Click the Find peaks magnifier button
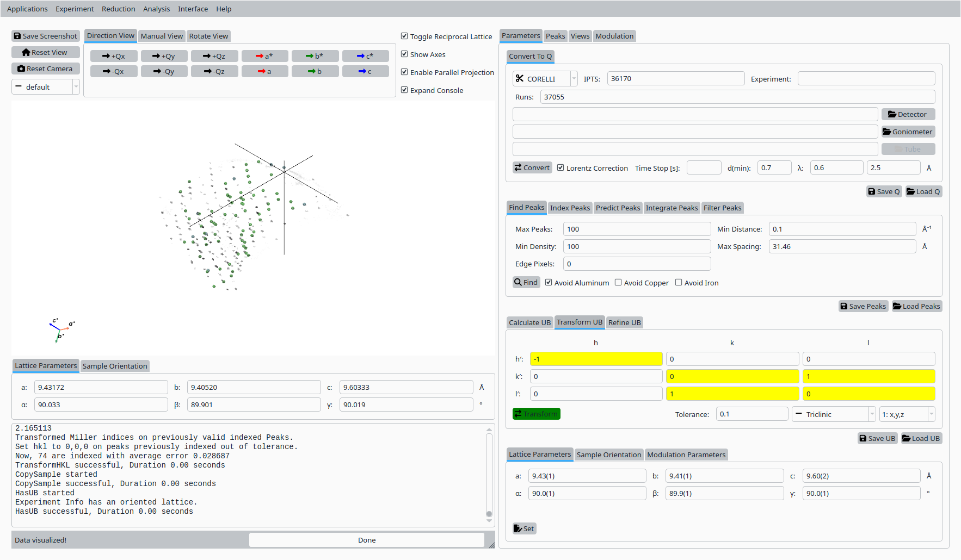 click(526, 282)
